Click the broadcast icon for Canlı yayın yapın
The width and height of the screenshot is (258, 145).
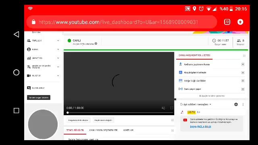pos(181,89)
